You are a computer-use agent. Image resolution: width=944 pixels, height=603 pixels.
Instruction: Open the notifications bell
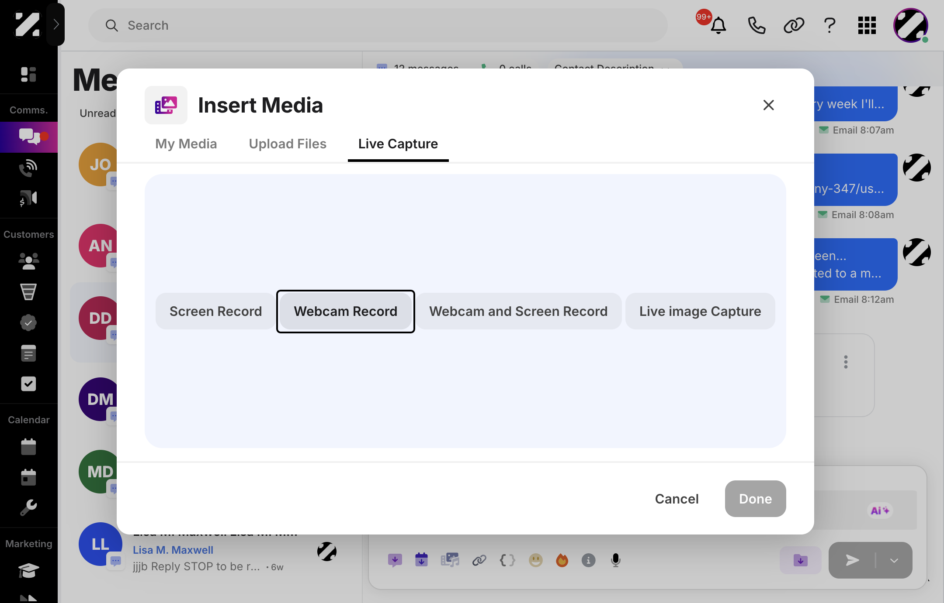click(x=718, y=25)
